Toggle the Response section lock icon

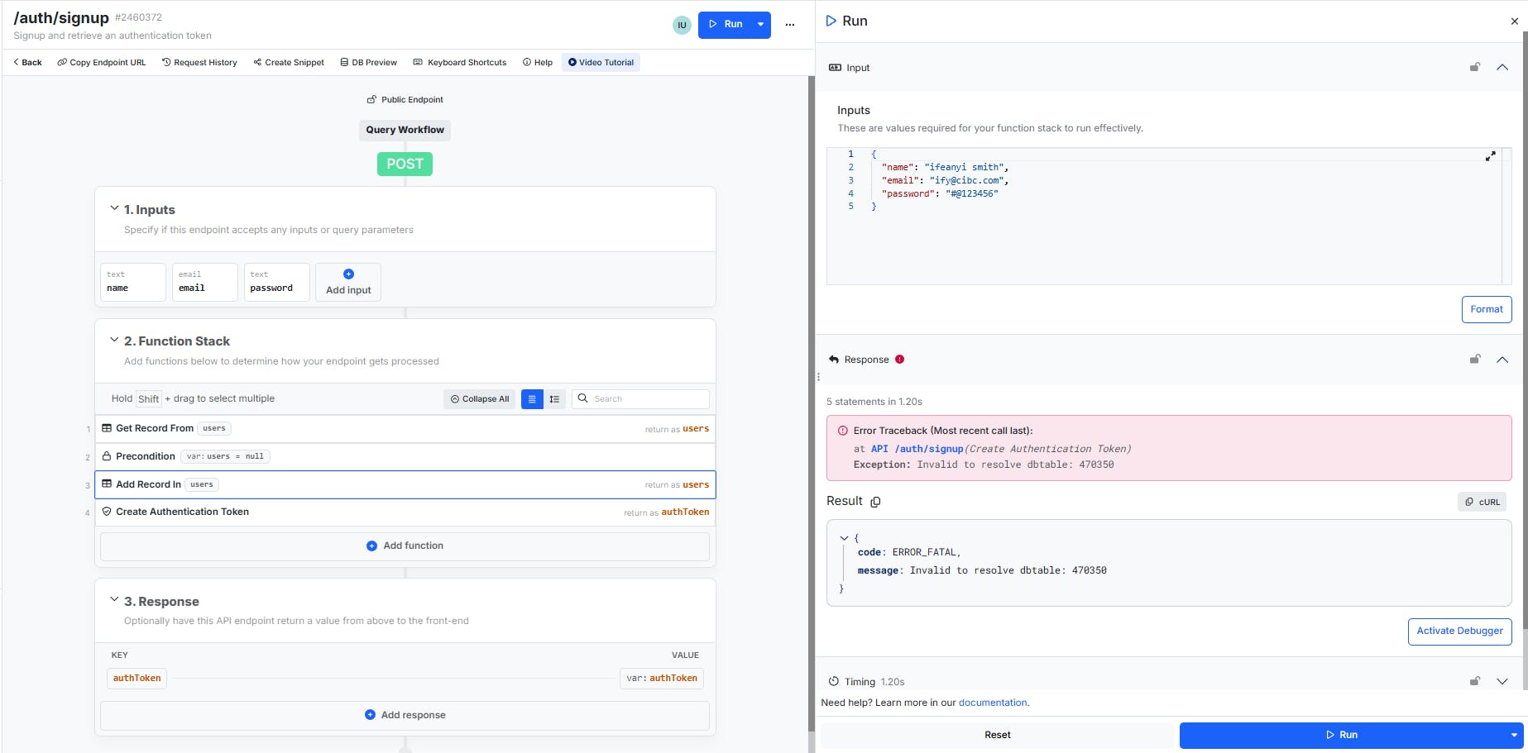(x=1474, y=359)
